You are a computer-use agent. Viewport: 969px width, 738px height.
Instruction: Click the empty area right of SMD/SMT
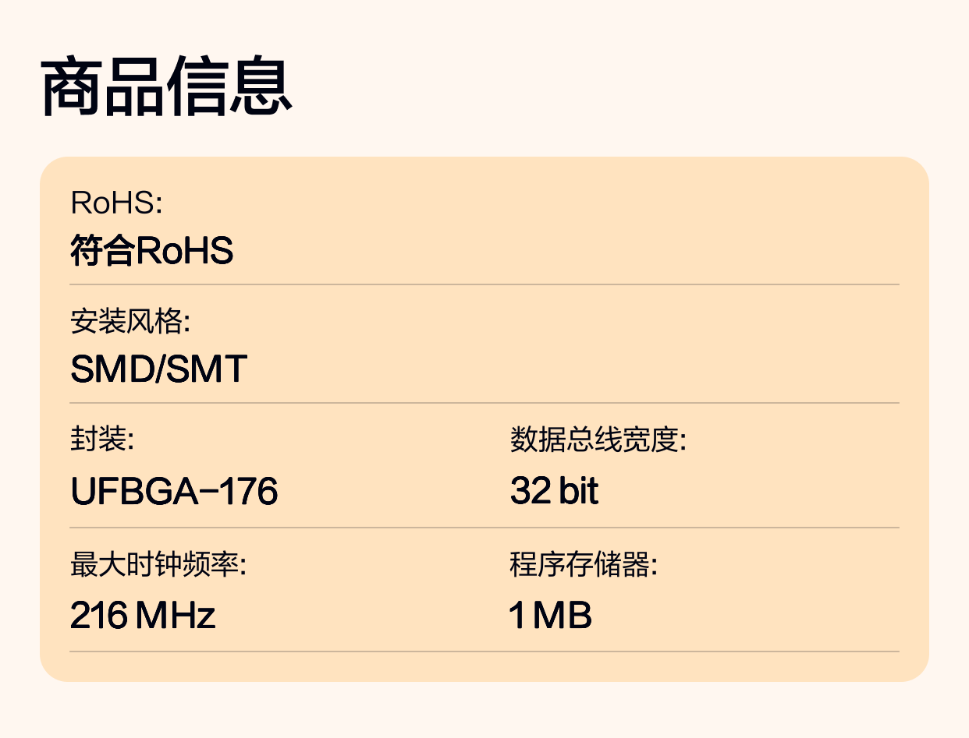[x=573, y=369]
